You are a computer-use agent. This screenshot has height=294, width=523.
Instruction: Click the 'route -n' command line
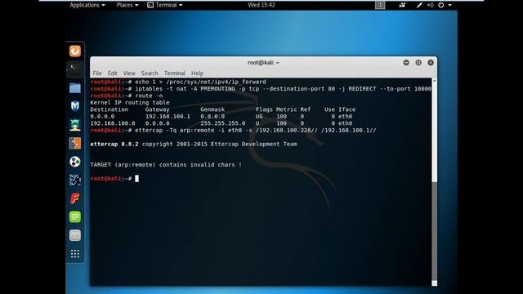[x=127, y=96]
